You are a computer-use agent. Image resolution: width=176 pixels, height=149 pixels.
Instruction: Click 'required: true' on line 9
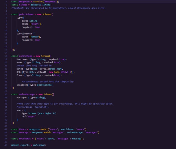coord(31,27)
